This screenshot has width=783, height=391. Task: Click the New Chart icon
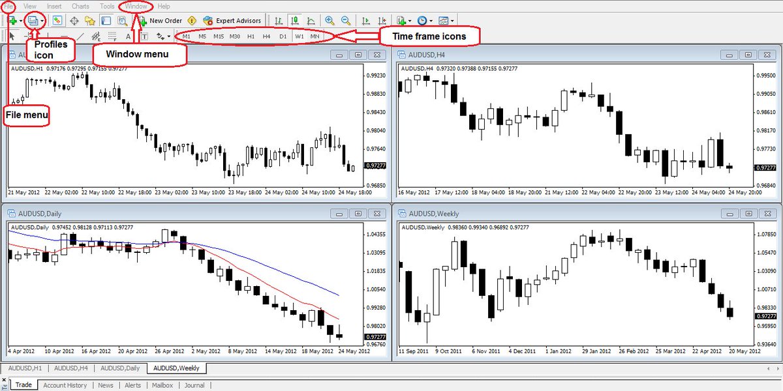(x=12, y=21)
